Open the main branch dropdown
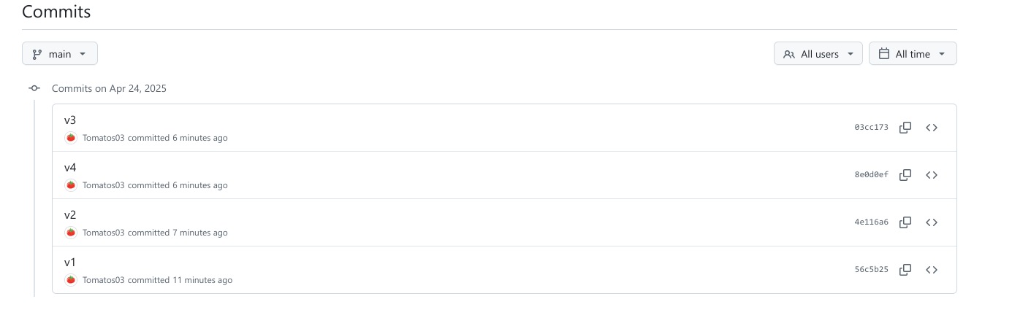This screenshot has height=334, width=1012. pyautogui.click(x=60, y=53)
